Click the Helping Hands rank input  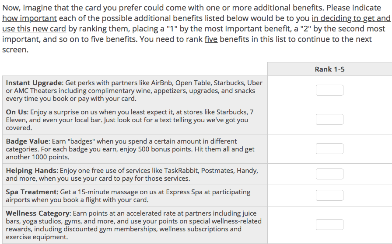click(x=329, y=174)
